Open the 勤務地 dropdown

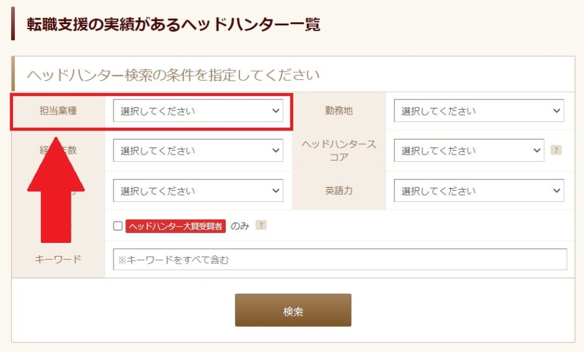(479, 111)
